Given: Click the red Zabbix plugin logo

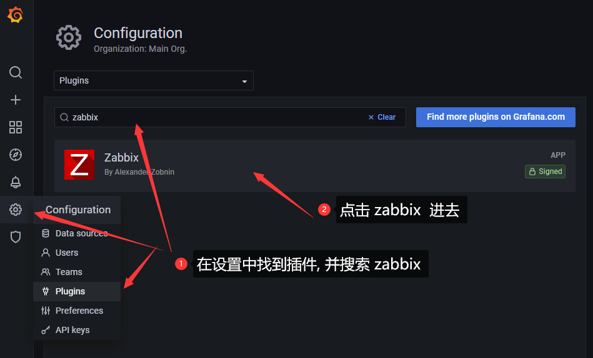Looking at the screenshot, I should click(x=79, y=165).
